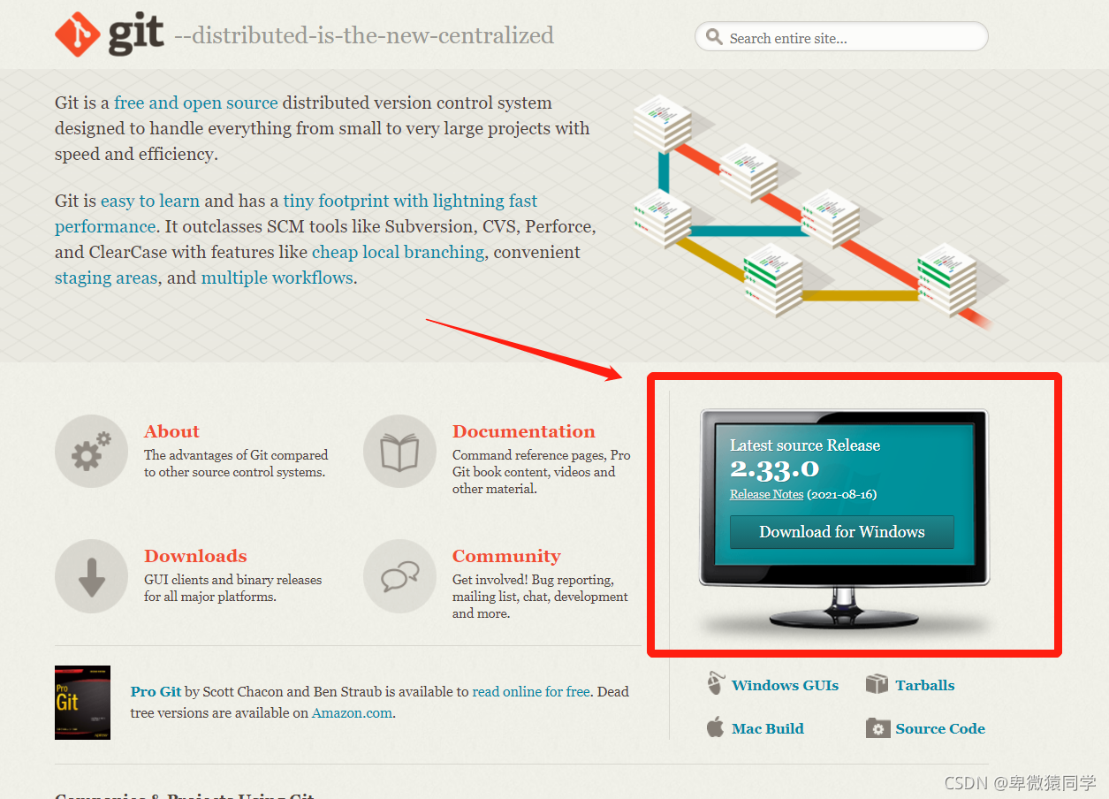
Task: Follow the staging areas link
Action: pyautogui.click(x=106, y=278)
